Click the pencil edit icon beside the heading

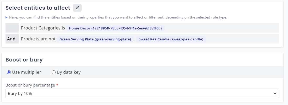77,8
